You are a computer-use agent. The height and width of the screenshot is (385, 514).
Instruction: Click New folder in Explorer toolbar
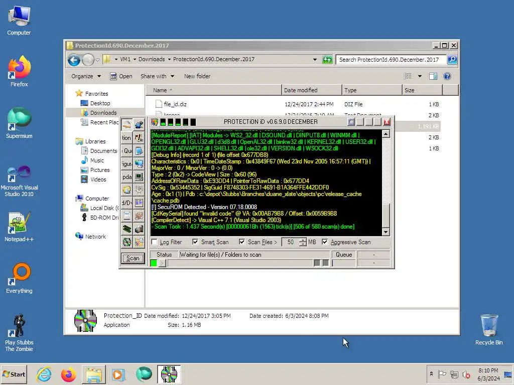[197, 76]
